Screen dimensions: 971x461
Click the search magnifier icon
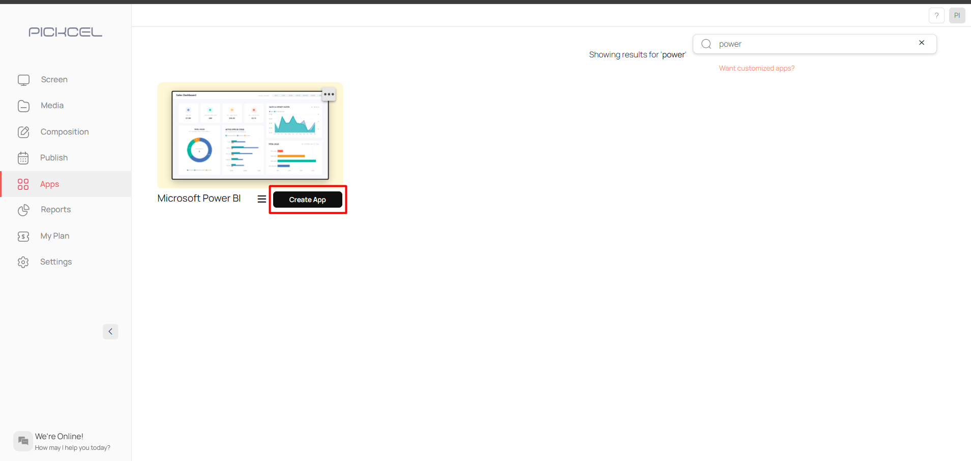[705, 44]
